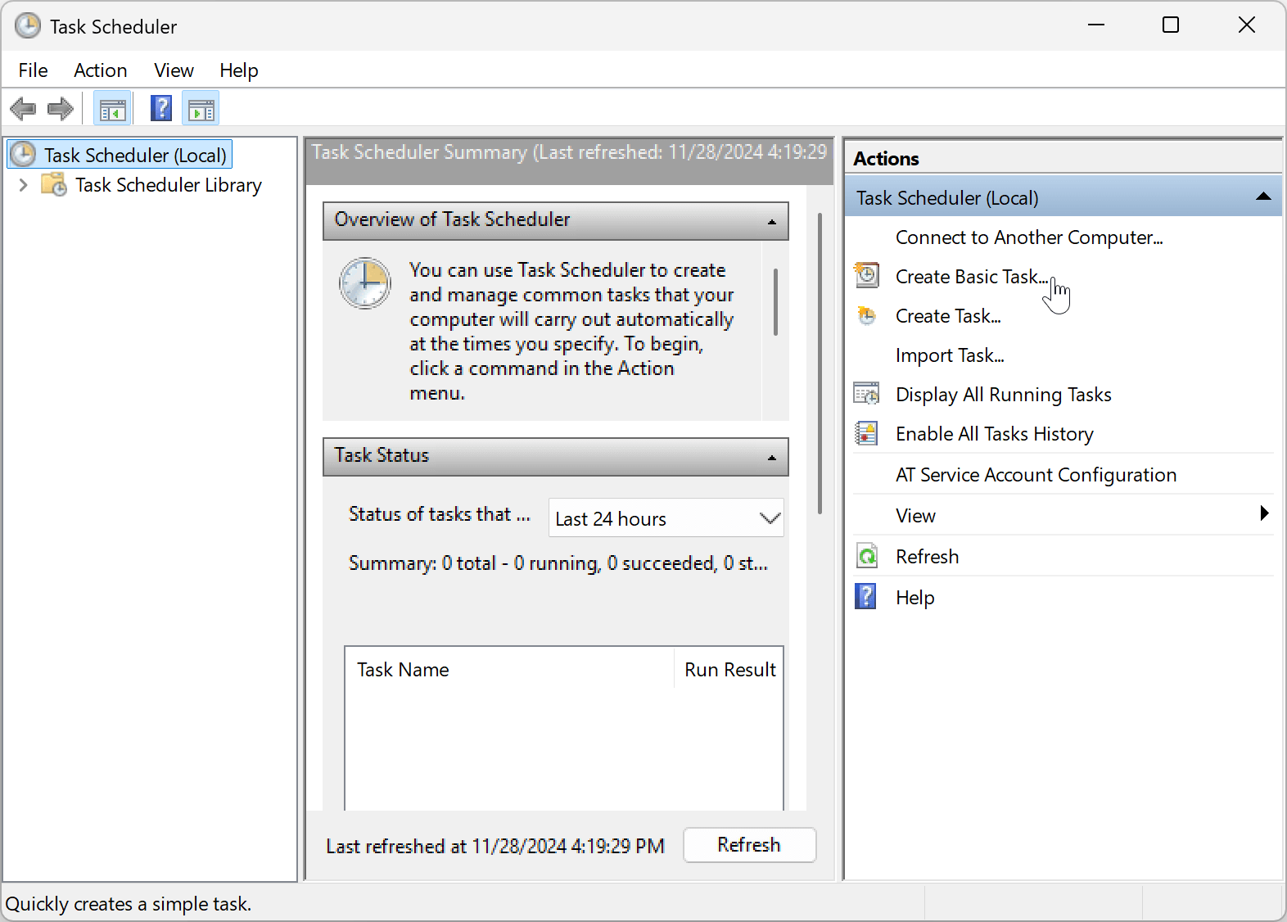Viewport: 1287px width, 922px height.
Task: Expand the Task Scheduler Library tree node
Action: point(23,185)
